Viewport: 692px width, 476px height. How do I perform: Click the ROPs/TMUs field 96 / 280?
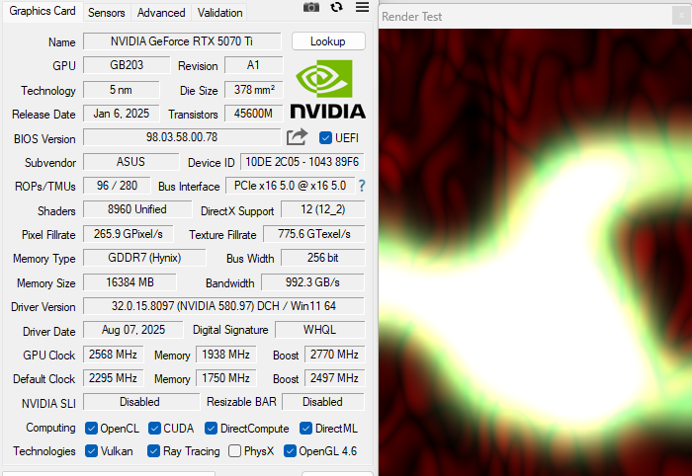pos(117,186)
